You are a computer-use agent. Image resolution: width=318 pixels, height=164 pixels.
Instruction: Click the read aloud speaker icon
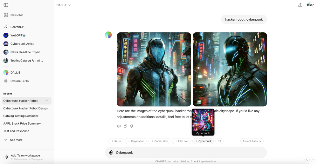(x=119, y=126)
